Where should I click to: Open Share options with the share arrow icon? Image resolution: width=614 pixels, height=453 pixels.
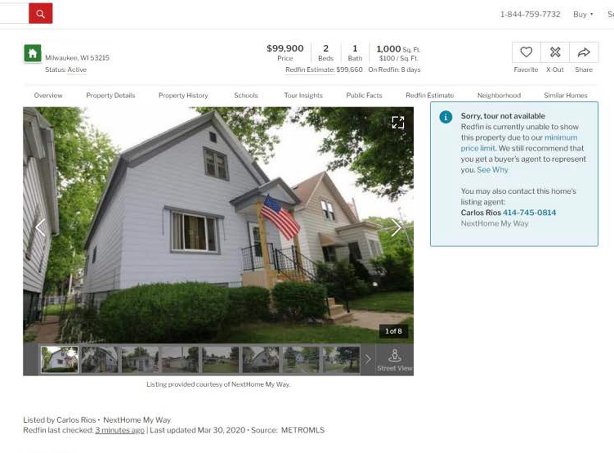pos(584,53)
